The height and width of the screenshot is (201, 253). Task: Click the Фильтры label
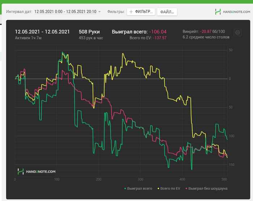coord(116,12)
